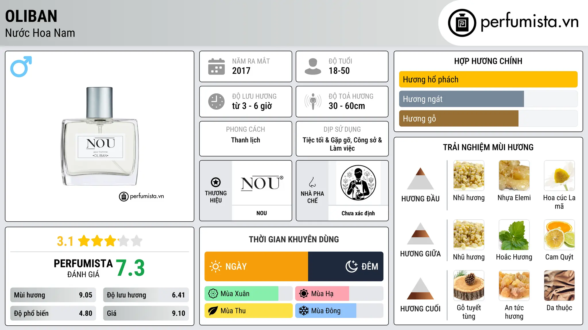The height and width of the screenshot is (330, 588).
Task: Click the leaf icon for Mùa Thu
Action: tap(213, 311)
